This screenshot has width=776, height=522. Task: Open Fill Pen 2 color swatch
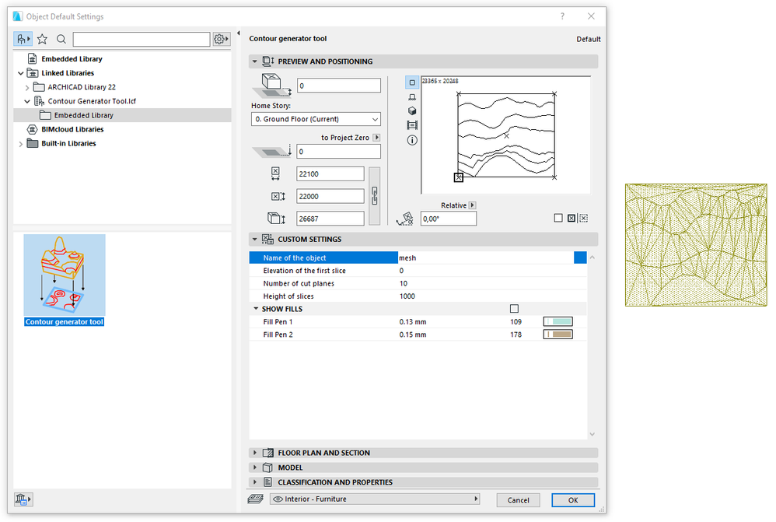click(x=558, y=335)
